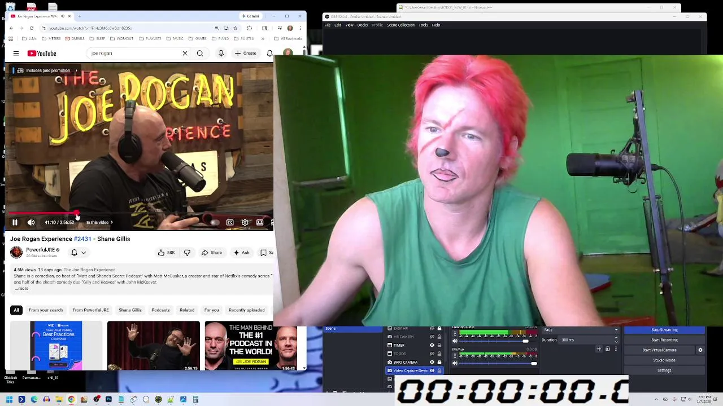
Task: Like the Joe Rogan video
Action: [x=166, y=253]
